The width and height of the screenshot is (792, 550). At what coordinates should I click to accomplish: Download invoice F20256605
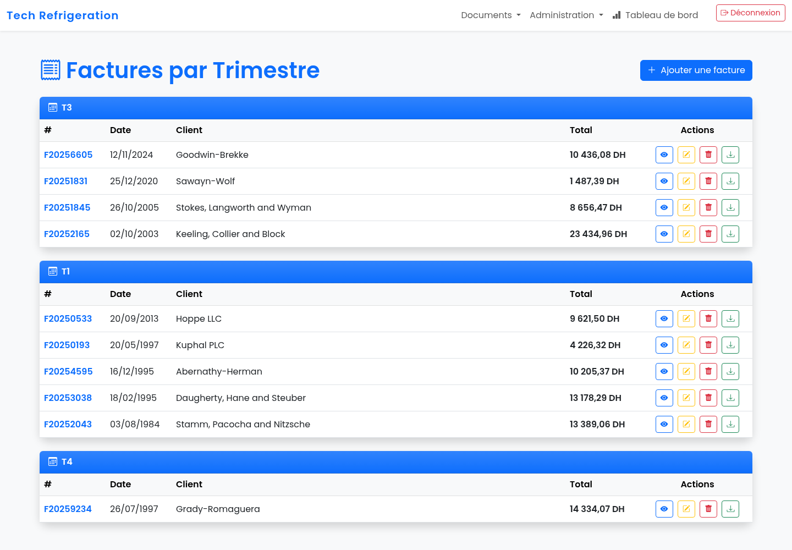click(x=730, y=155)
